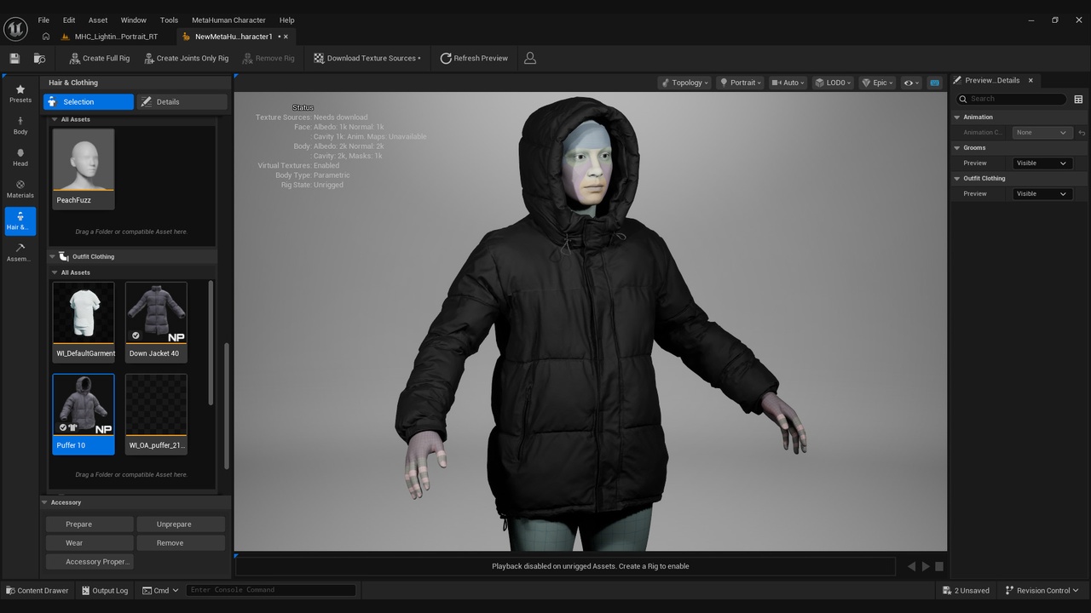Click the user account icon in toolbar

pyautogui.click(x=530, y=58)
